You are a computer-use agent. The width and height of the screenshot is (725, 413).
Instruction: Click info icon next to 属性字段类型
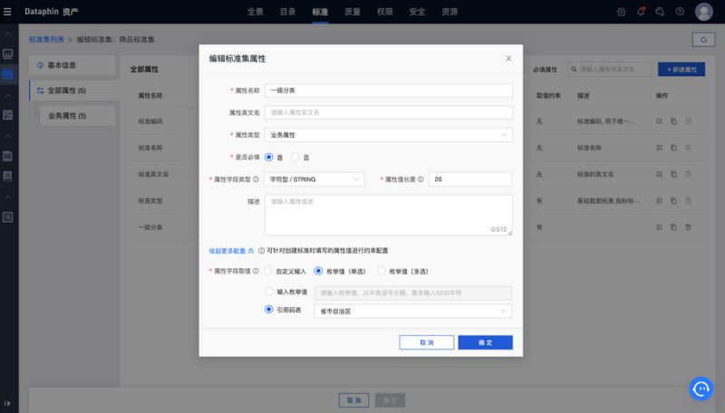point(256,179)
